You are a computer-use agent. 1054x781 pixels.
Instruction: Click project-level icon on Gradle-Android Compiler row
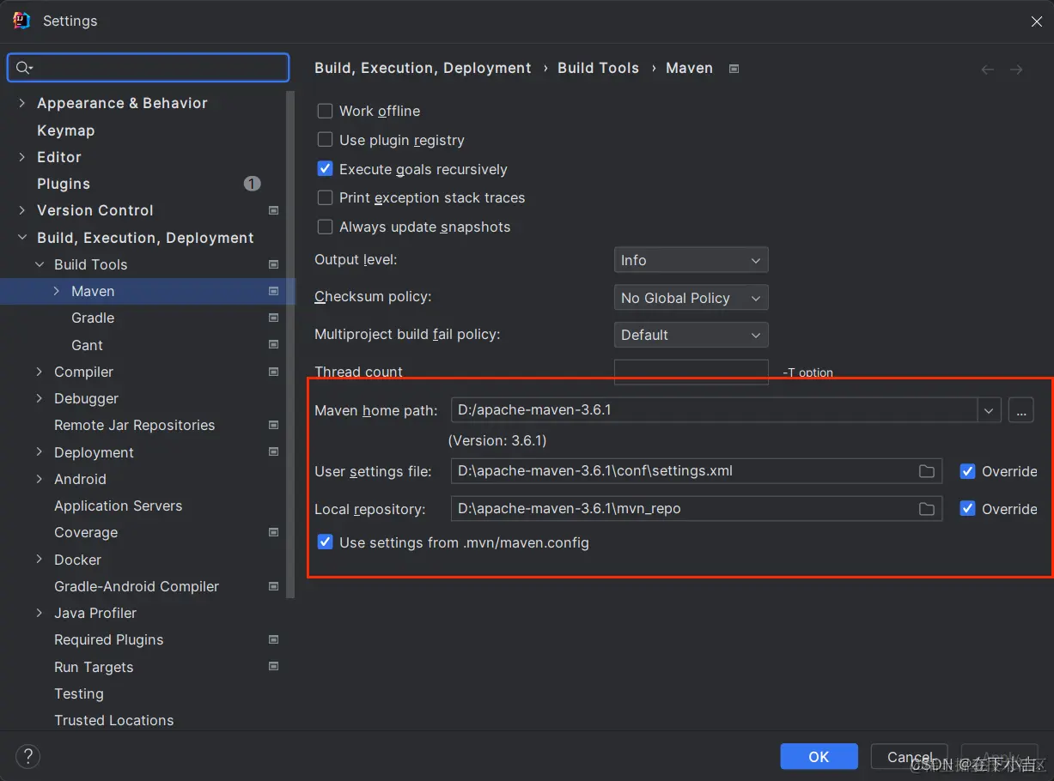273,586
